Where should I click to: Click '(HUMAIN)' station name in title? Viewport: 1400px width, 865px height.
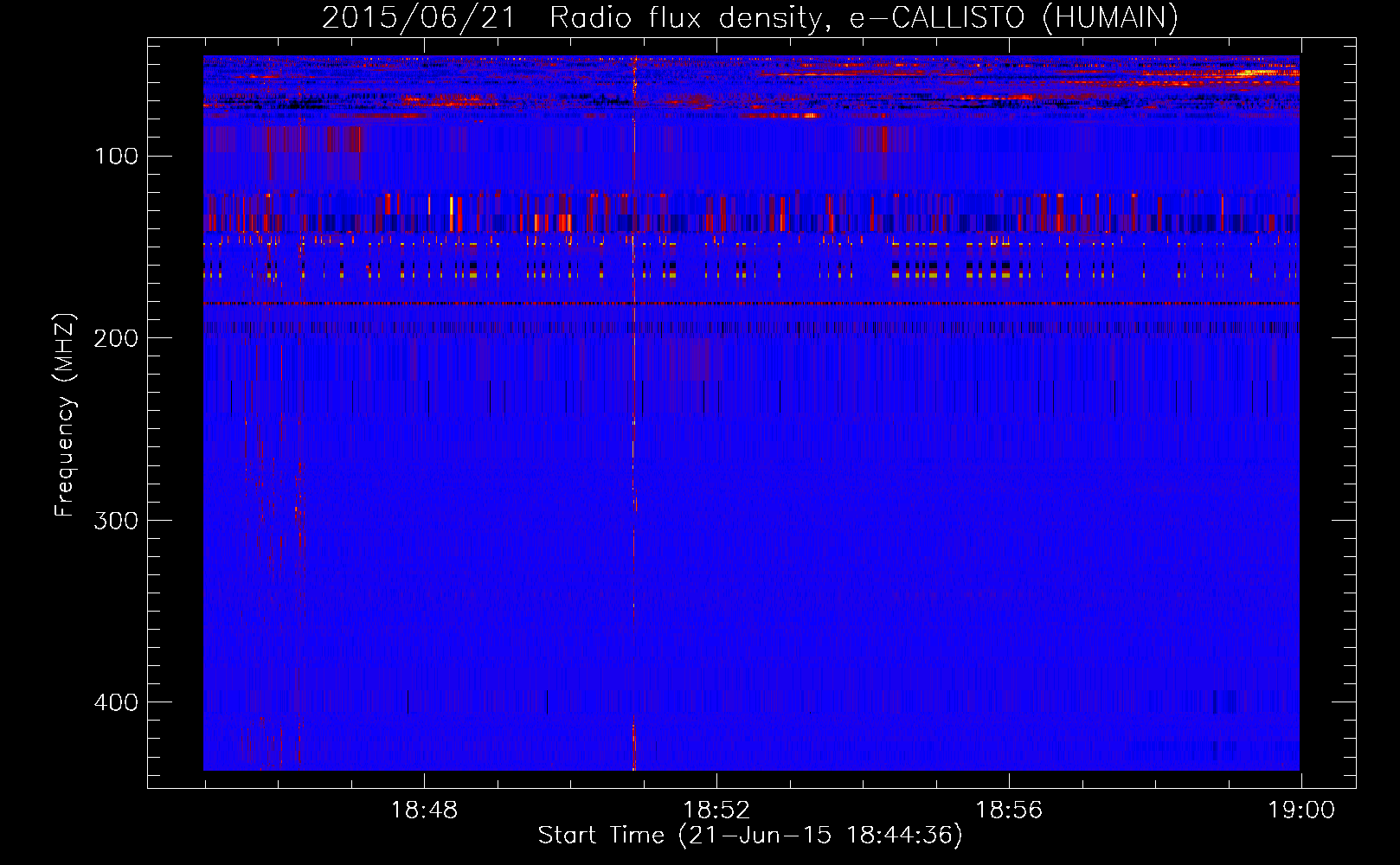coord(1110,18)
